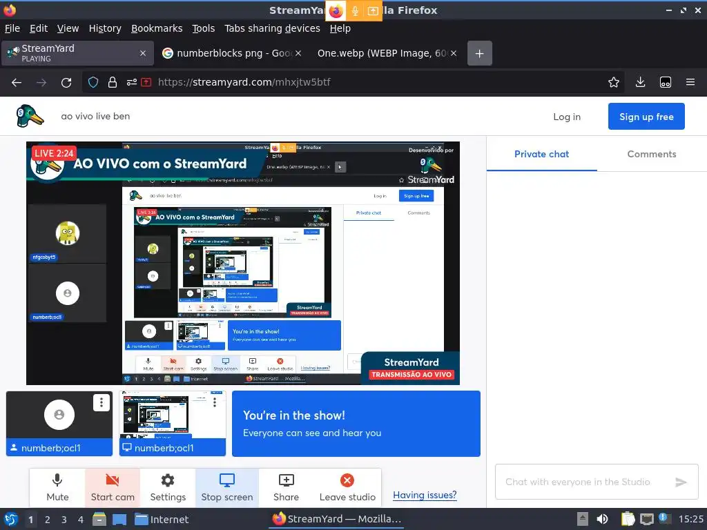
Task: Select the numberb;ocl1 camera avatar tile
Action: (x=59, y=423)
